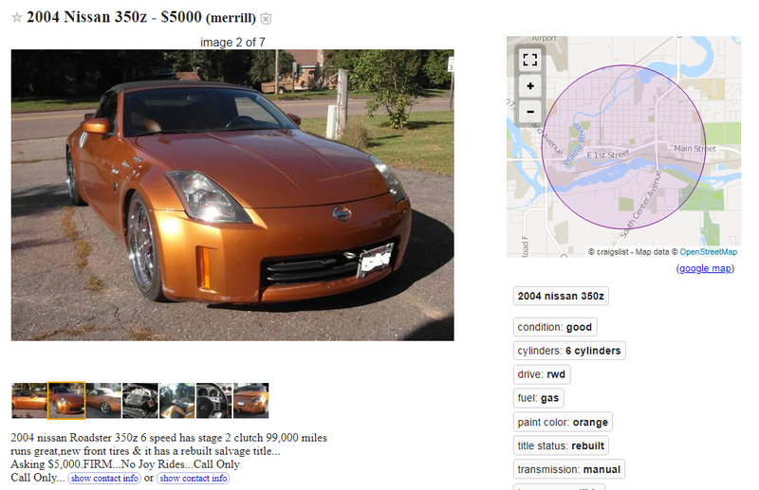759x490 pixels.
Task: Click the purple location circle on map
Action: click(623, 147)
